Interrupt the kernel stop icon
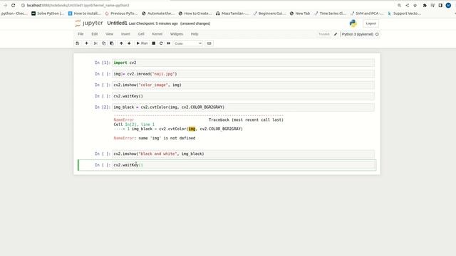Viewport: 456px width, 256px height. coord(154,43)
